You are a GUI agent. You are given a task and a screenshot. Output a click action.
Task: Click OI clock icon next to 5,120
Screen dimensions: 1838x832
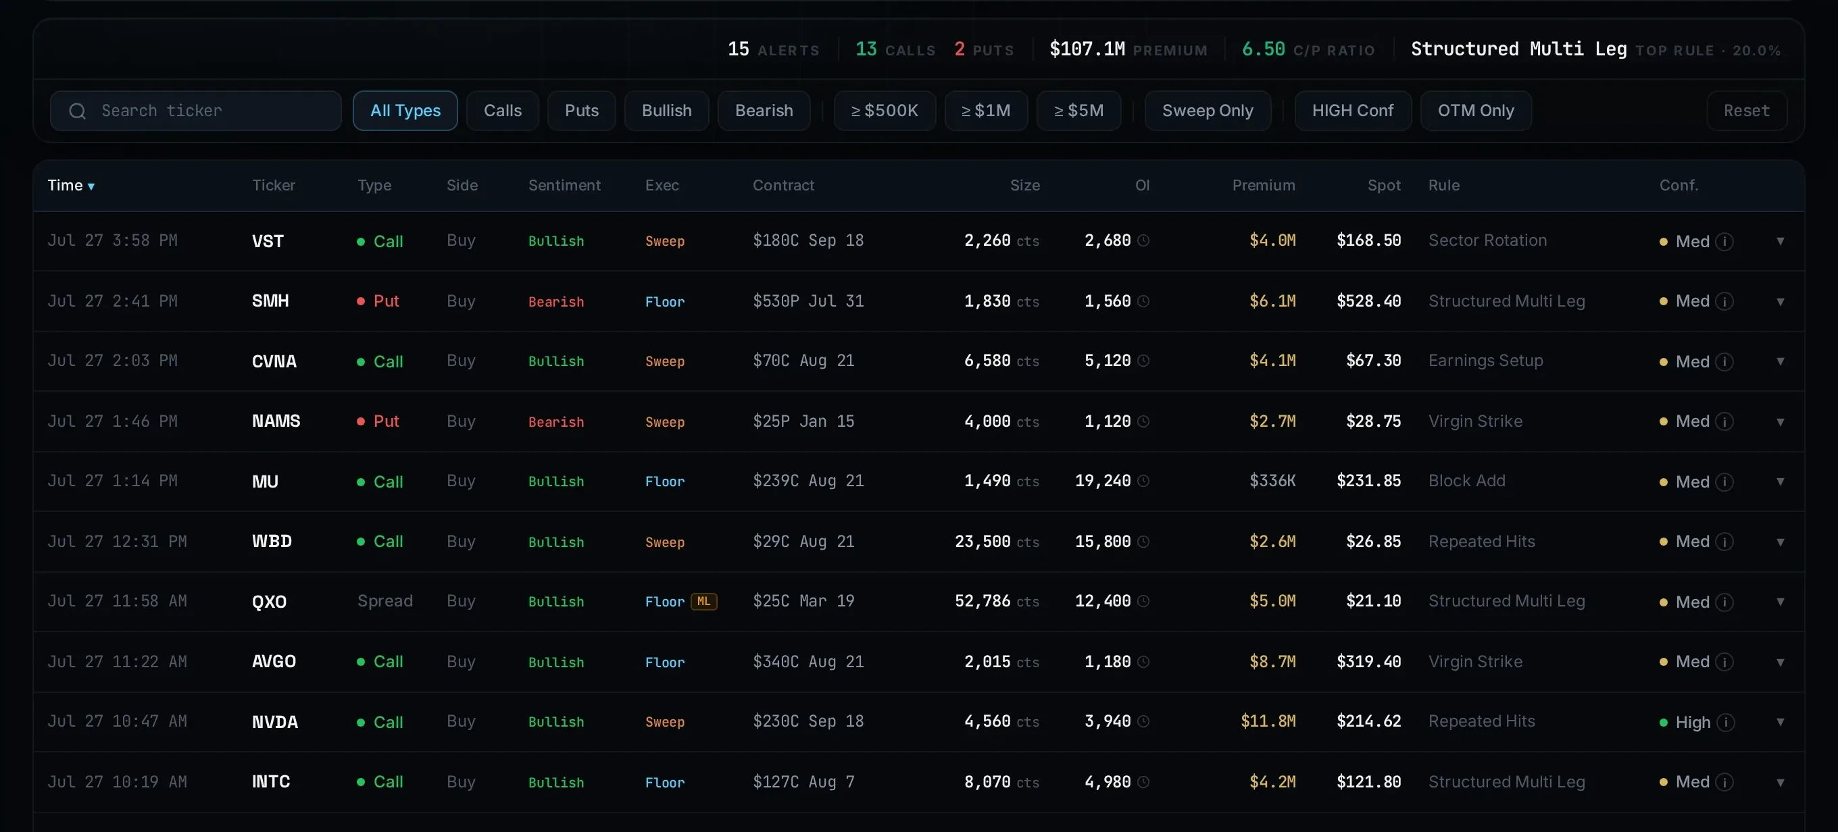tap(1143, 361)
